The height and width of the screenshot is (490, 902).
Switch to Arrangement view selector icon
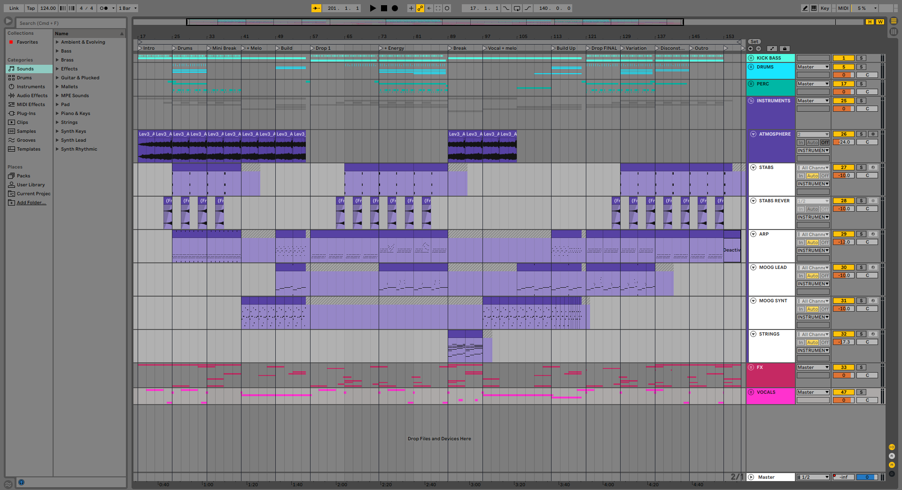[x=894, y=21]
